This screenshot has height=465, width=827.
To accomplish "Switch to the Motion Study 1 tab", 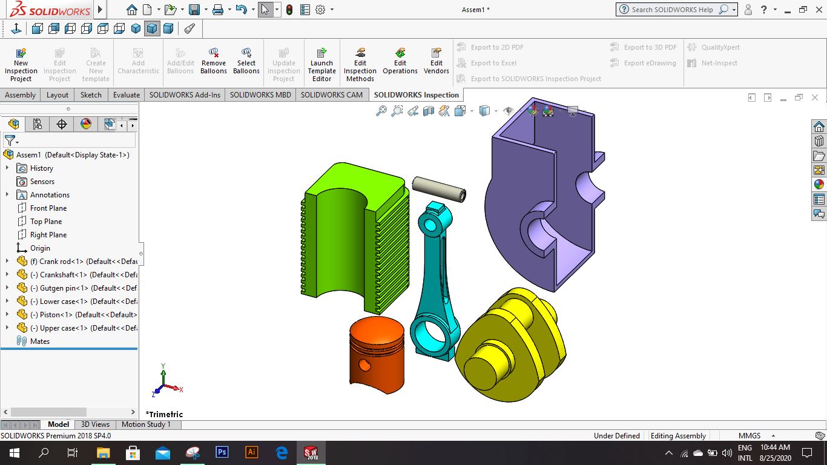I will pyautogui.click(x=146, y=424).
